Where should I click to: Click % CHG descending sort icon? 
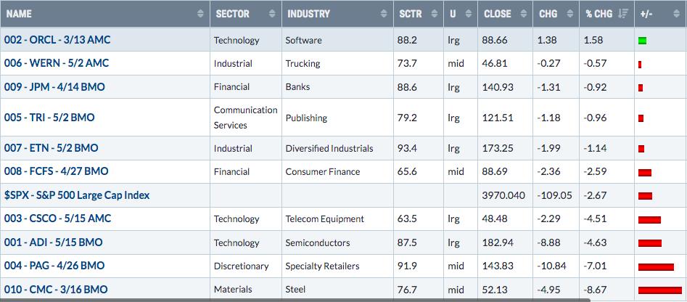coord(622,14)
